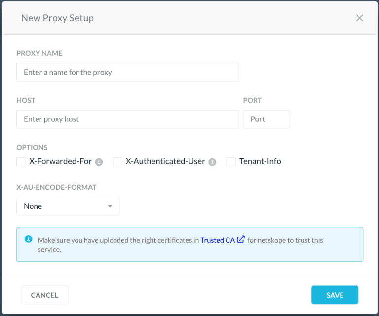Click the info icon beside X-Authenticated-User
This screenshot has width=379, height=316.
tap(212, 162)
